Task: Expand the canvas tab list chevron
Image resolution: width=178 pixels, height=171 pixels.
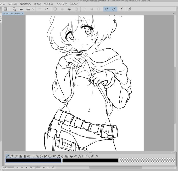Action: point(174,14)
